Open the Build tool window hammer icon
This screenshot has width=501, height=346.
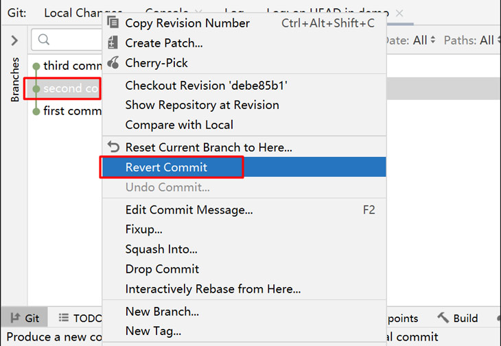pyautogui.click(x=443, y=318)
